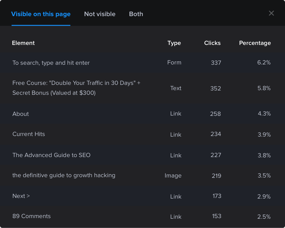Screen dimensions: 285x228
Task: Click the 6.2% percentage value
Action: click(x=264, y=63)
